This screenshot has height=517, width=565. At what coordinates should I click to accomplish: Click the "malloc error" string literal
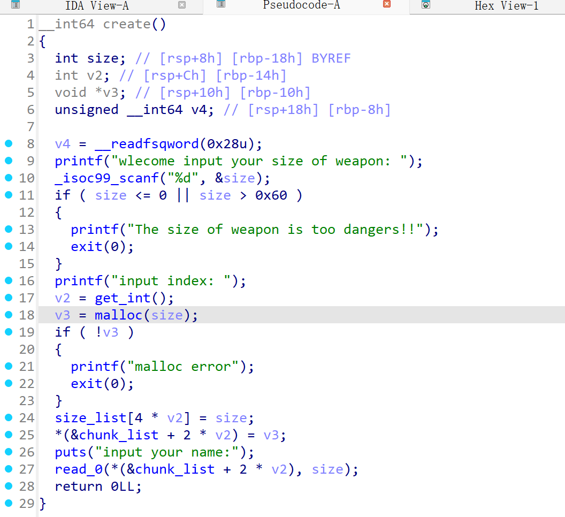[186, 367]
